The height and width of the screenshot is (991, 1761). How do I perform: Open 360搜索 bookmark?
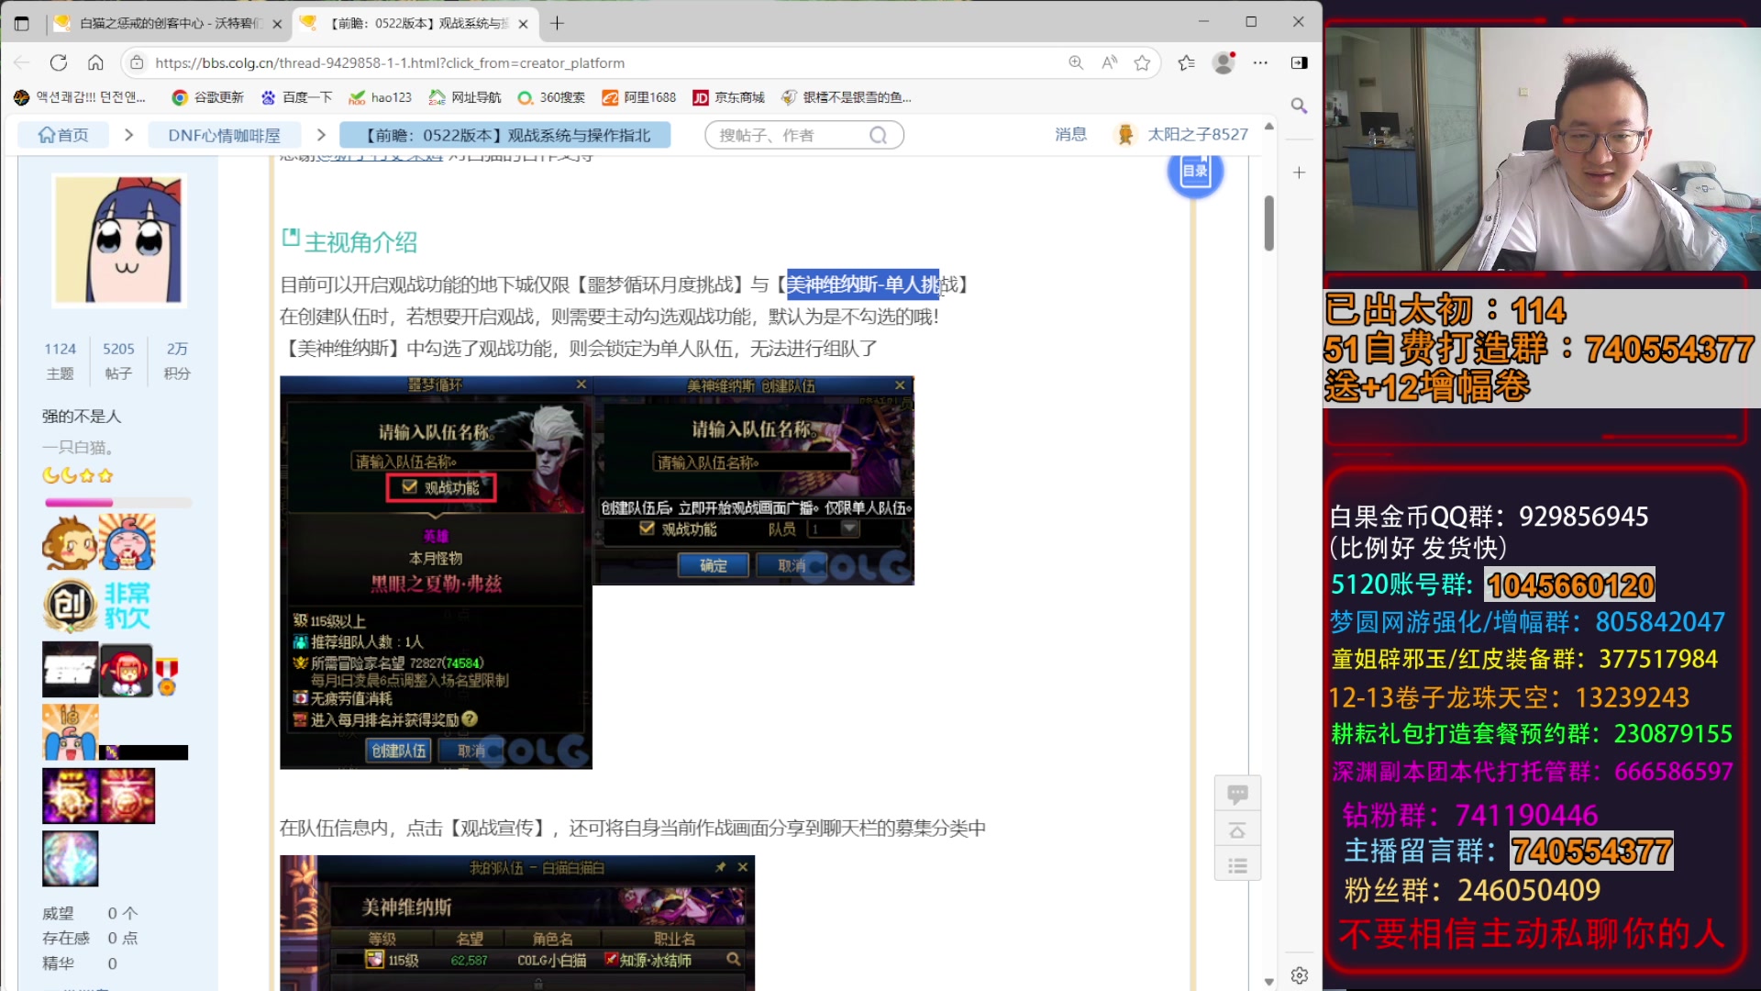tap(551, 97)
